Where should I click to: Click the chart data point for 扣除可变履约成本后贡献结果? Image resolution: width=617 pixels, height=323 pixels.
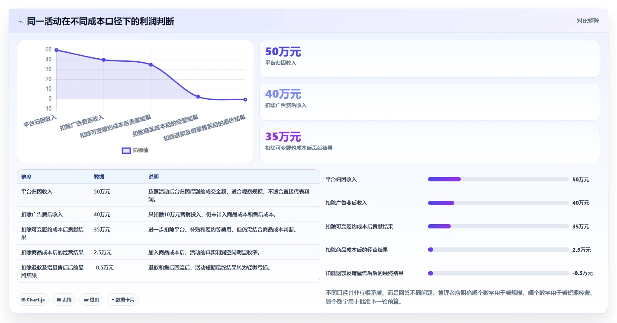(x=151, y=65)
